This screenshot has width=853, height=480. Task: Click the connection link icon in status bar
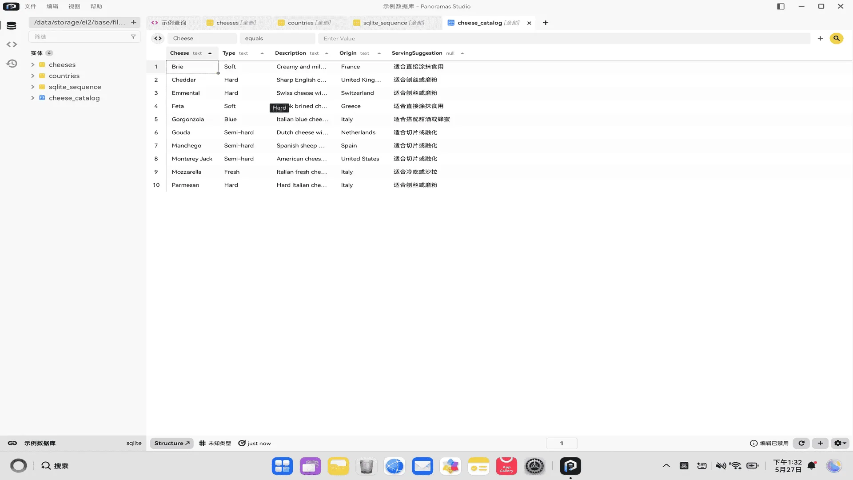tap(12, 443)
